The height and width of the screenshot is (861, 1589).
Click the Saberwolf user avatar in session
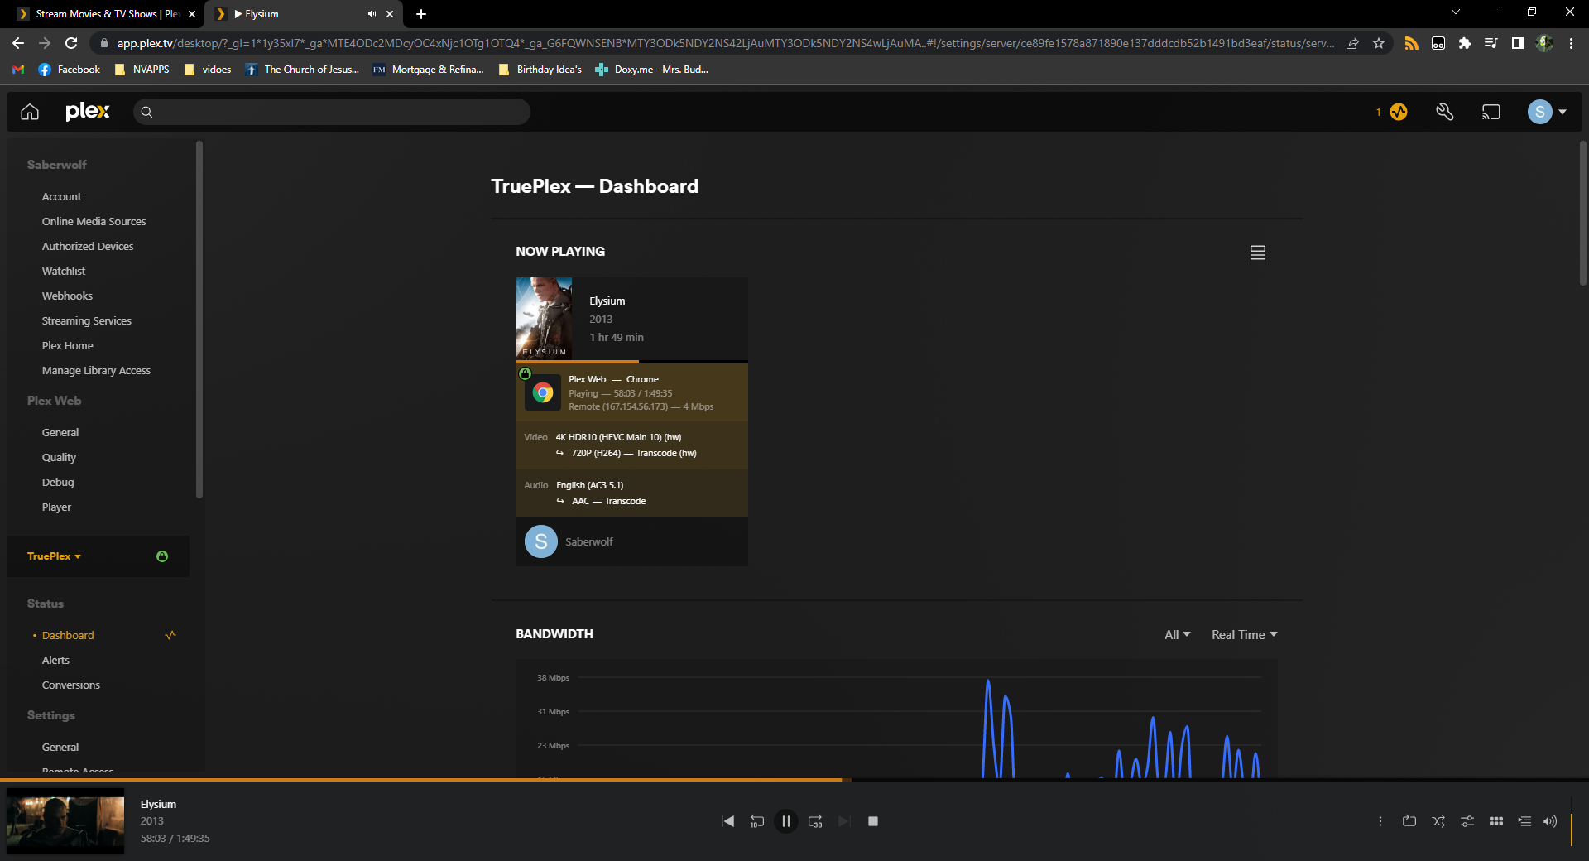point(541,541)
